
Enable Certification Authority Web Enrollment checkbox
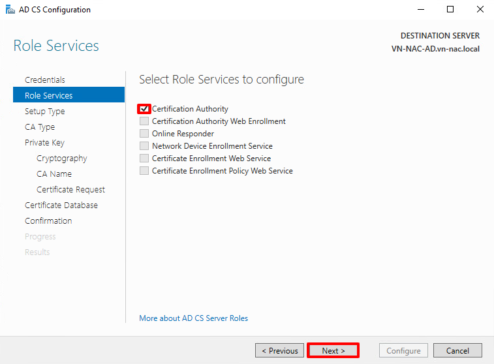144,121
